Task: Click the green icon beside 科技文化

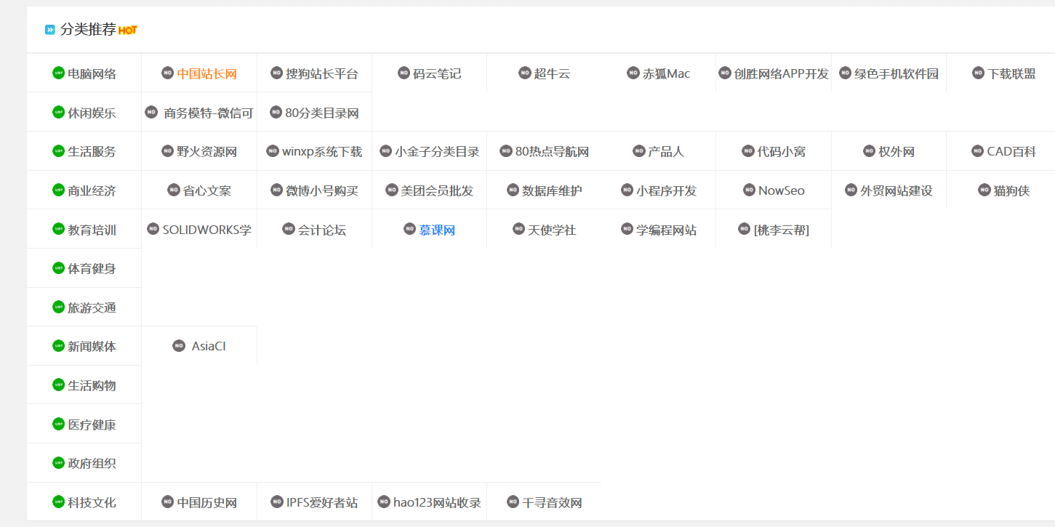Action: (x=58, y=502)
